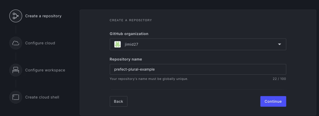Click the Create a repository step icon
Screen dimensions: 319x116
(x=16, y=16)
